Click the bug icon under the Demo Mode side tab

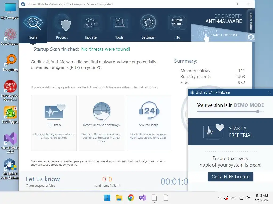coord(251,37)
